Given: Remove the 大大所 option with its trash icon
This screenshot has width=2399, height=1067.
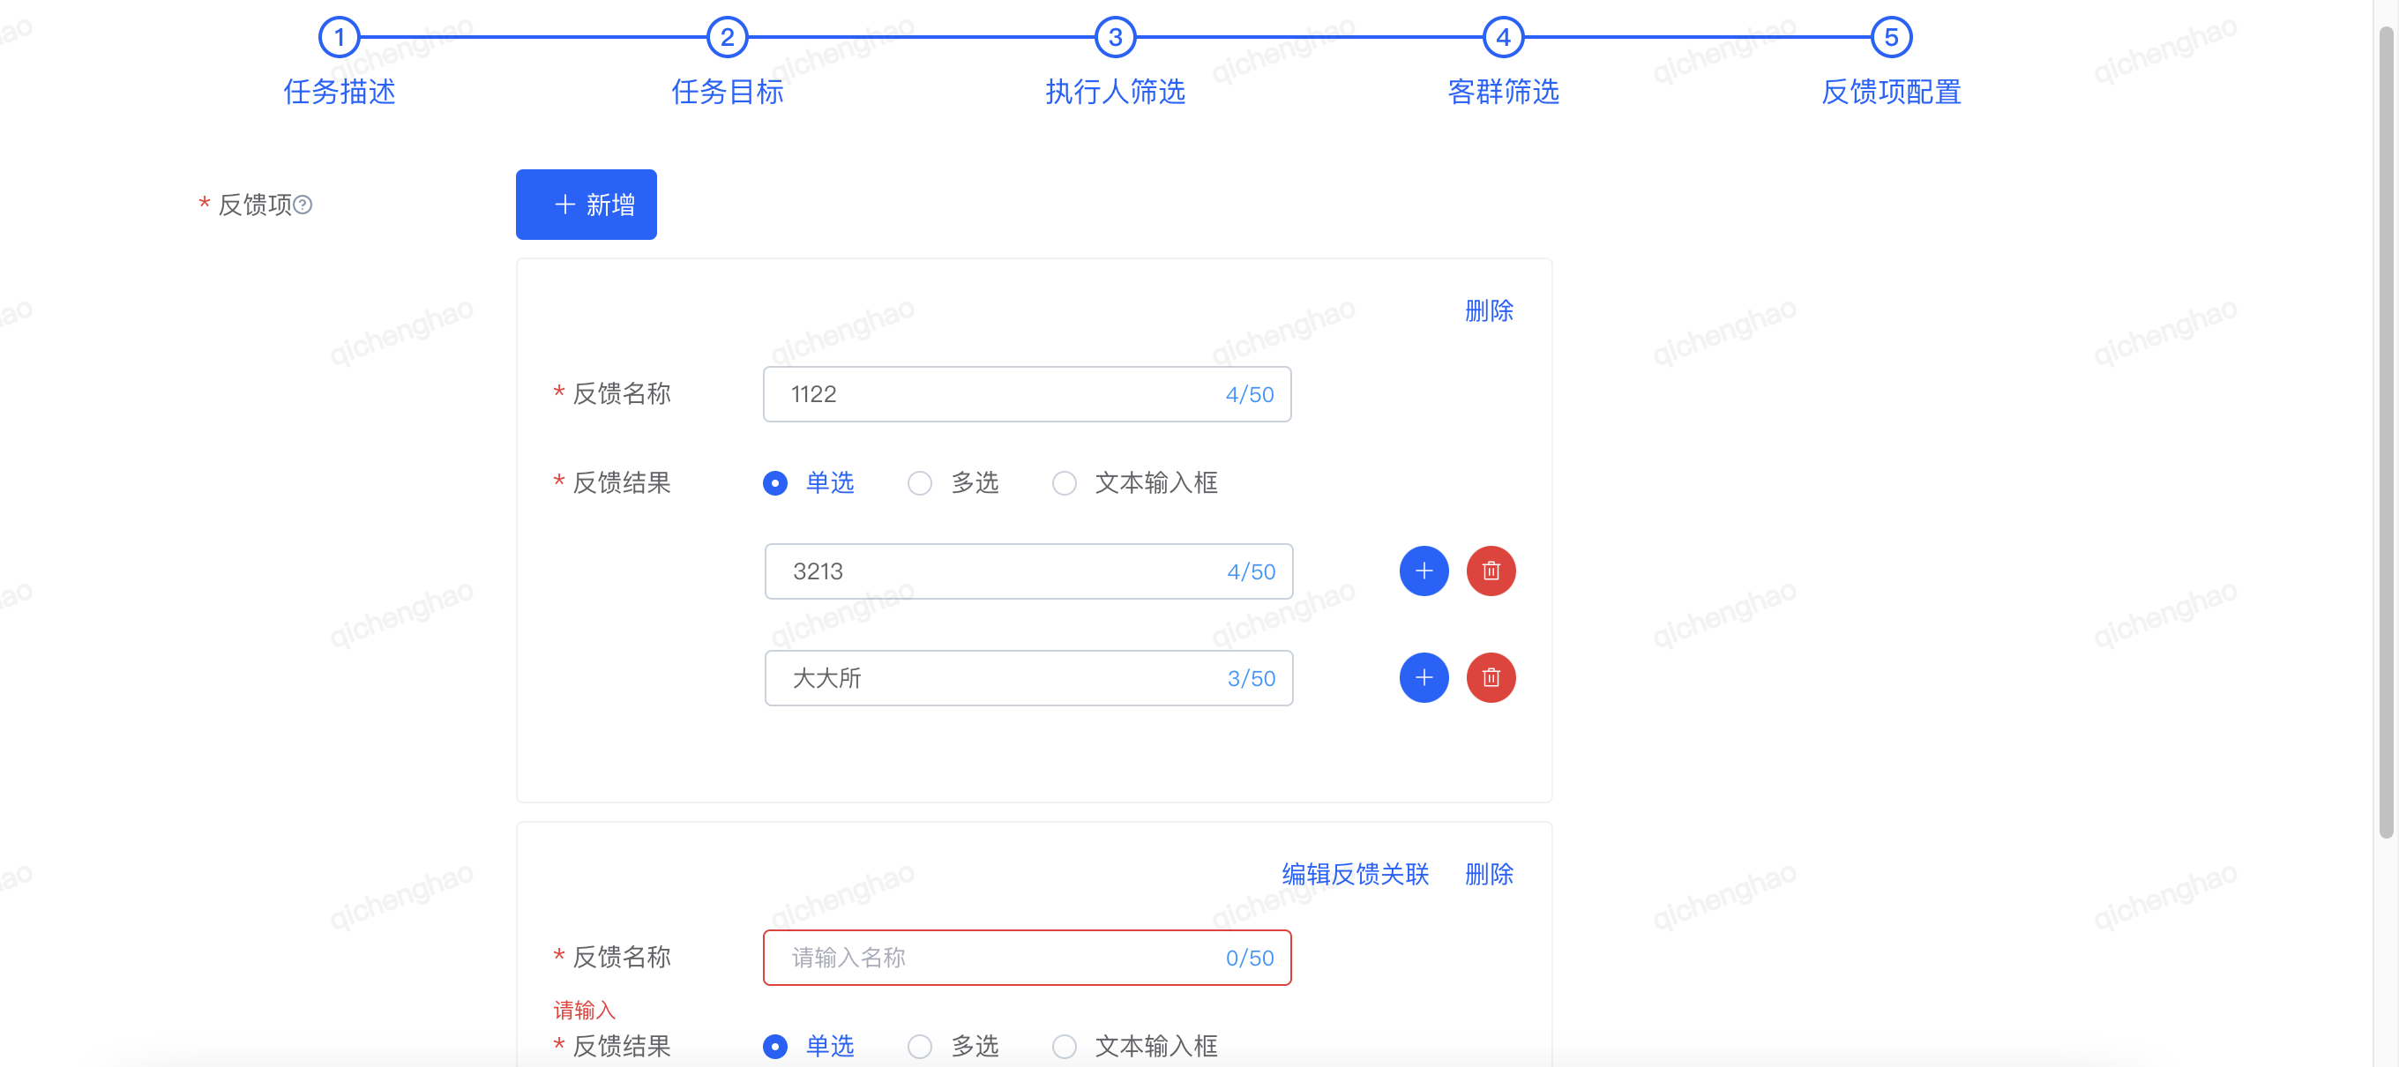Looking at the screenshot, I should (1490, 678).
